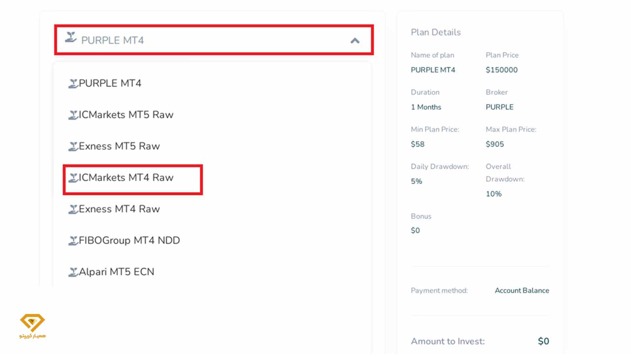
Task: Click the icon beside Alpari MT5 ECN
Action: [x=73, y=272]
